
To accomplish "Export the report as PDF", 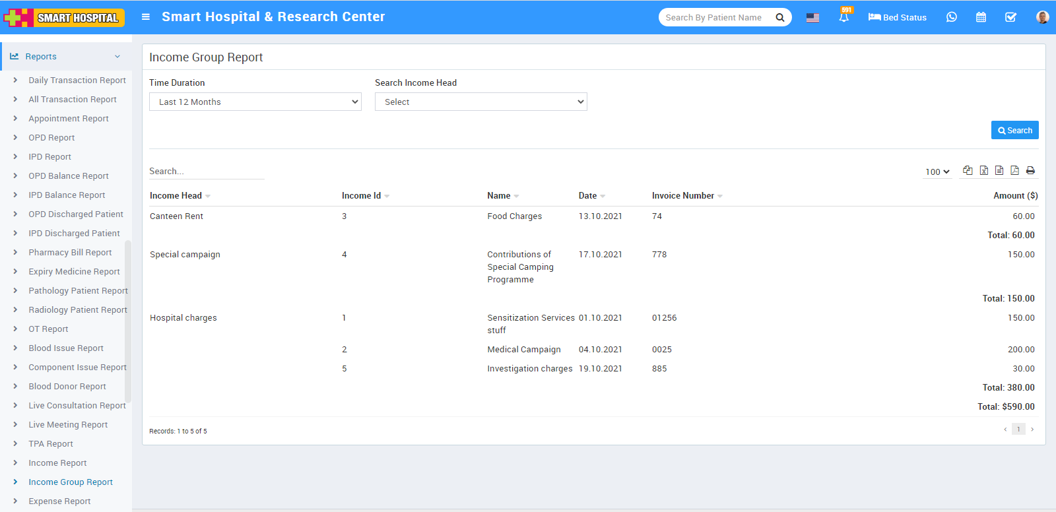I will [x=1014, y=170].
